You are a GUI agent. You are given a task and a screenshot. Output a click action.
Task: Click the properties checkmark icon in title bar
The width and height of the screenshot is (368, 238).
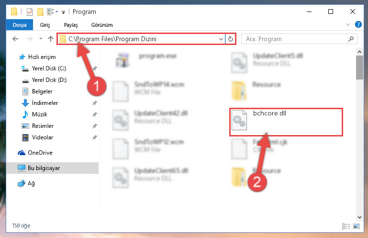(30, 12)
